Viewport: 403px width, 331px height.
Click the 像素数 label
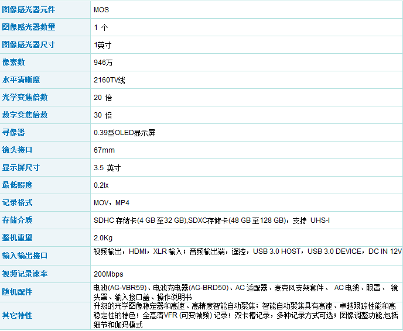coord(13,63)
